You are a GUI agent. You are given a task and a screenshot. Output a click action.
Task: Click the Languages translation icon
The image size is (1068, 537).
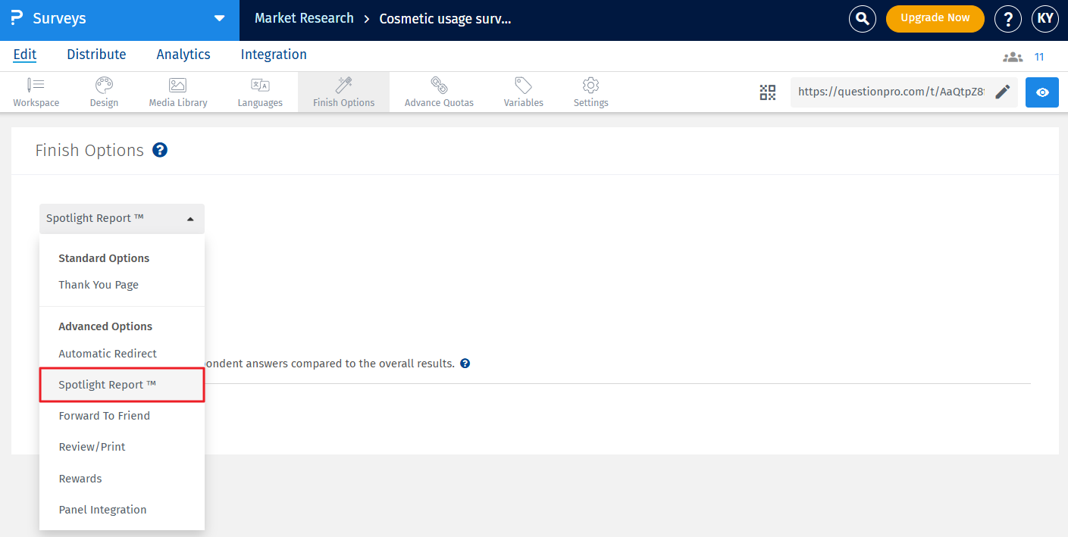click(x=259, y=86)
